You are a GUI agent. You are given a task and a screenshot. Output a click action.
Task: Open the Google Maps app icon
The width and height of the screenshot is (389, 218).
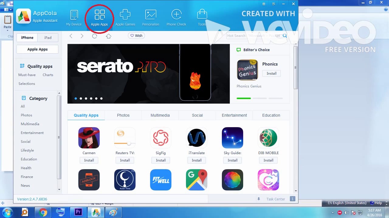pyautogui.click(x=197, y=180)
